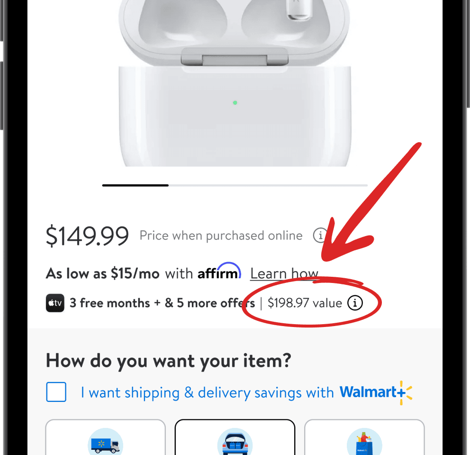The height and width of the screenshot is (455, 470).
Task: Tap the Walmart+ logo
Action: [376, 392]
